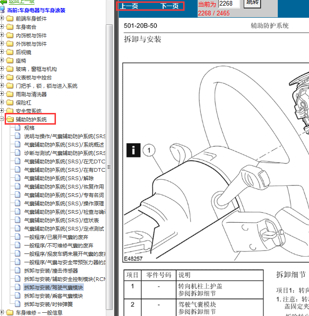Expand the 保险杠 folder node
Image resolution: width=309 pixels, height=316 pixels.
[x=1, y=102]
